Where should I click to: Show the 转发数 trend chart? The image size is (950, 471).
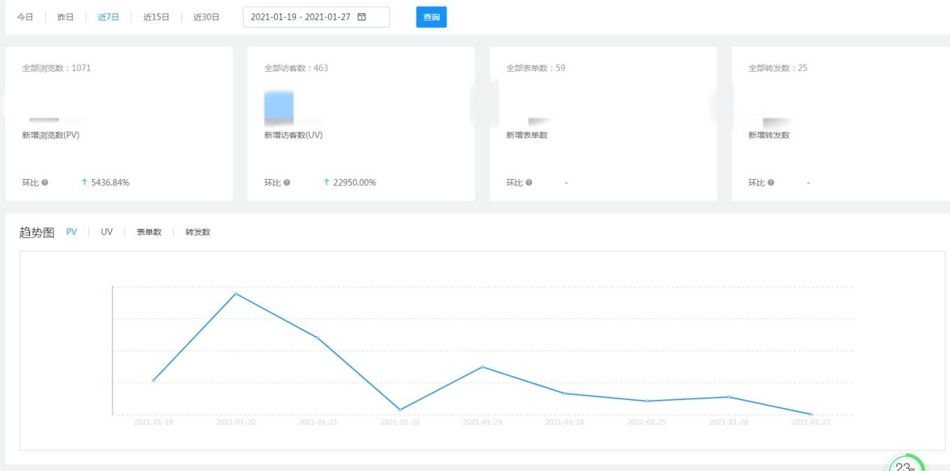point(198,232)
